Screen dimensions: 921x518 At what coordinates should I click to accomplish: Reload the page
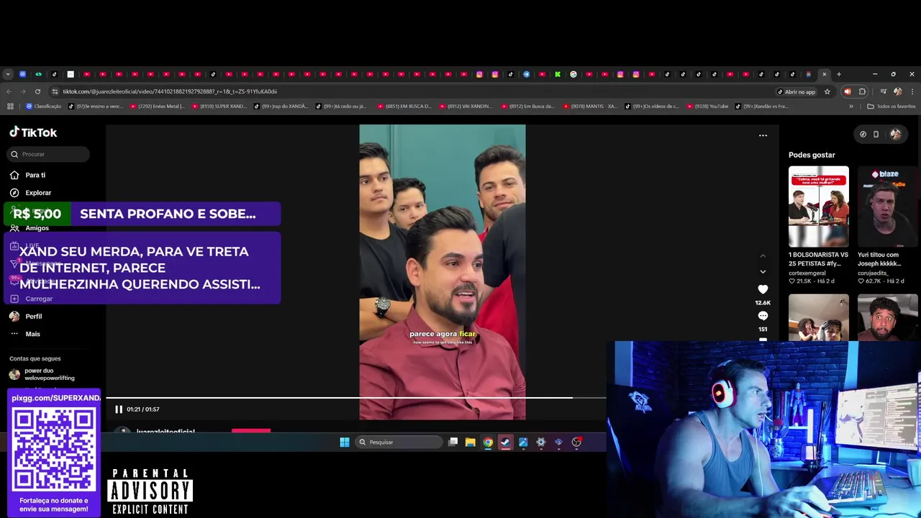(x=37, y=91)
